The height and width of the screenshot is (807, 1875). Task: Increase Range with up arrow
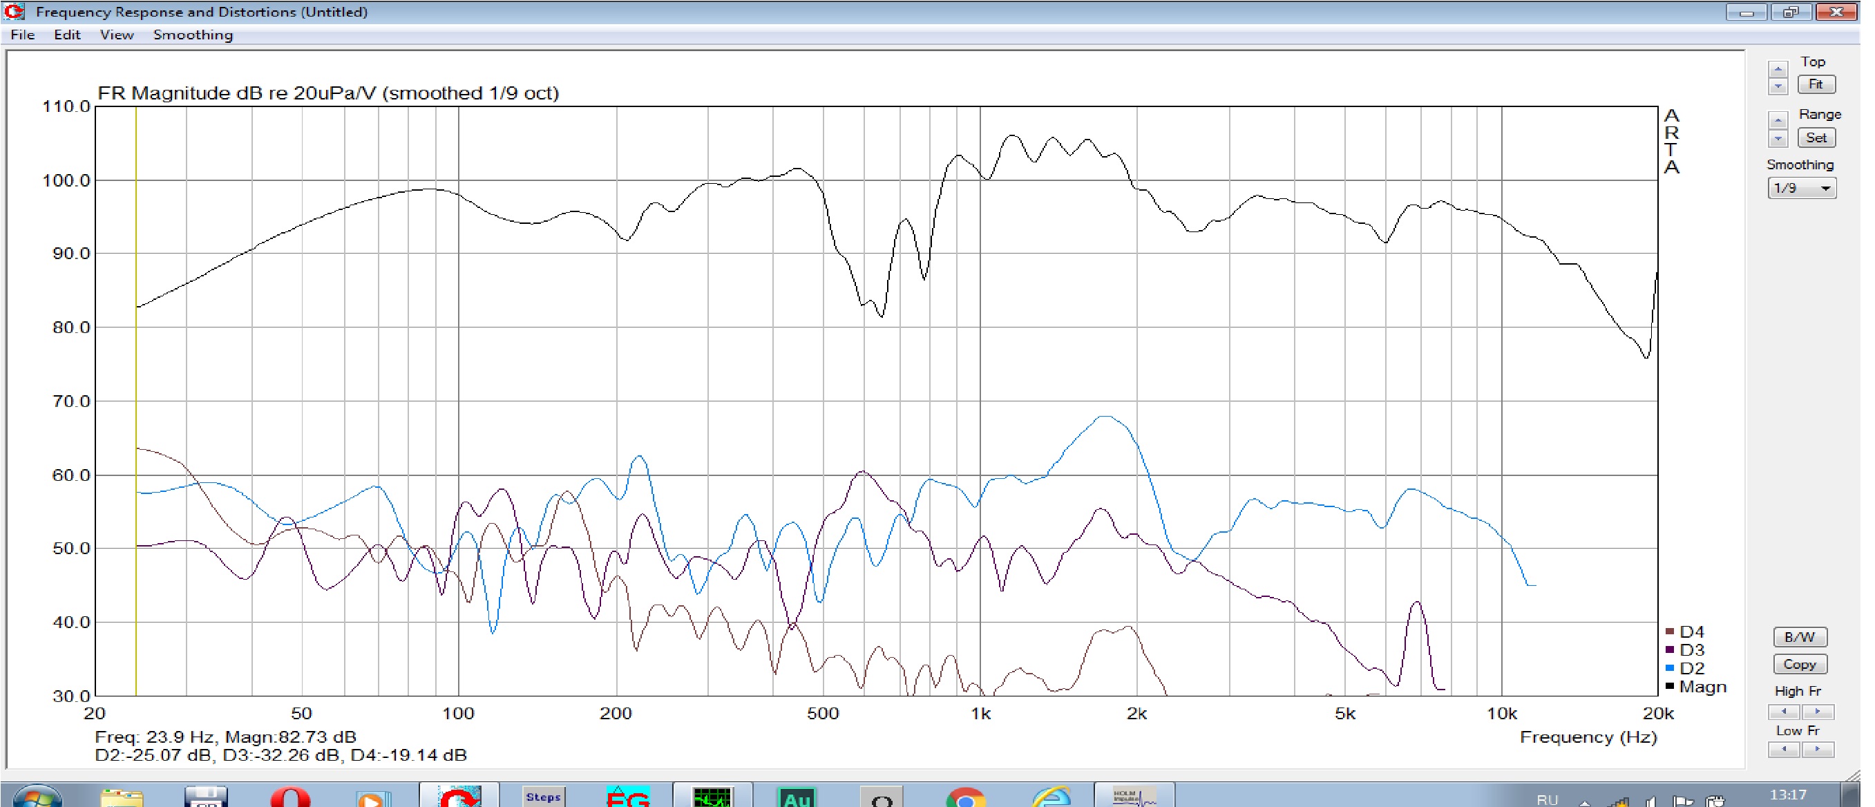(1778, 121)
